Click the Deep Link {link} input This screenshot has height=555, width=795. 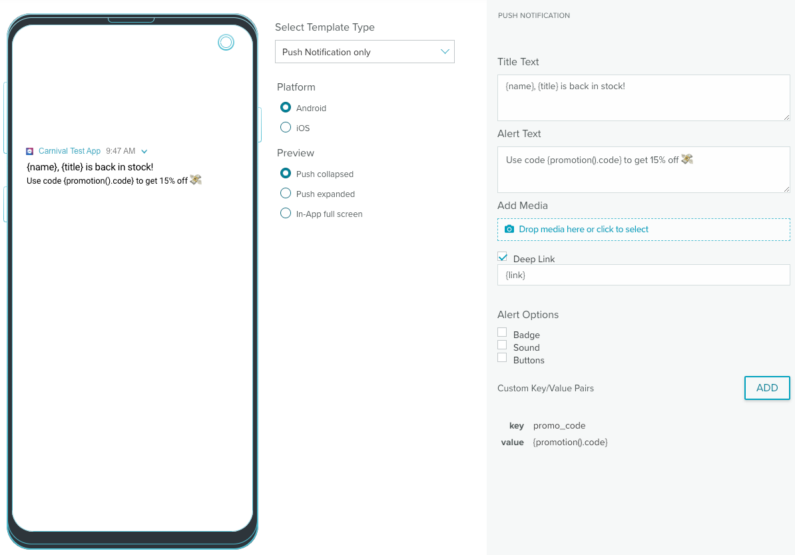pos(643,275)
